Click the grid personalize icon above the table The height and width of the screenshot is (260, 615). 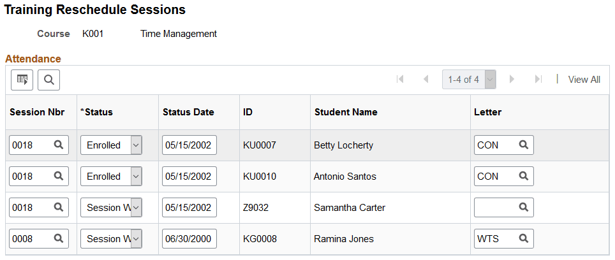pos(22,80)
